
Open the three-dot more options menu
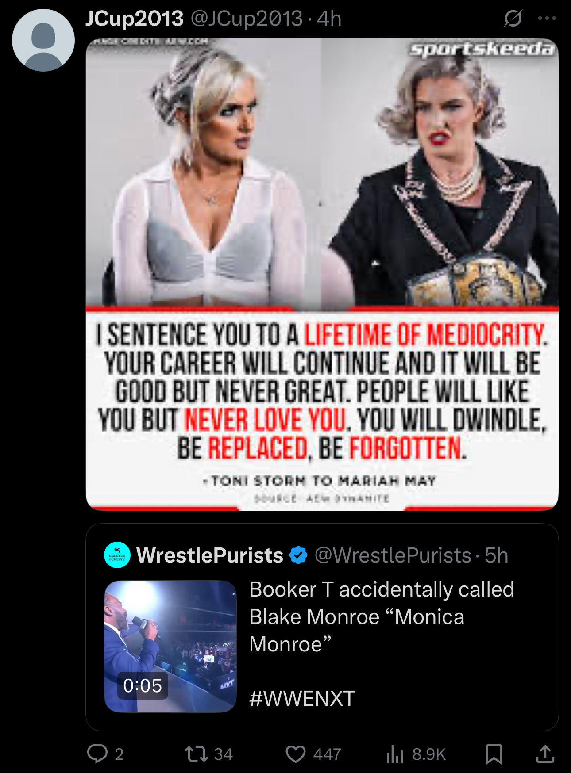click(547, 19)
